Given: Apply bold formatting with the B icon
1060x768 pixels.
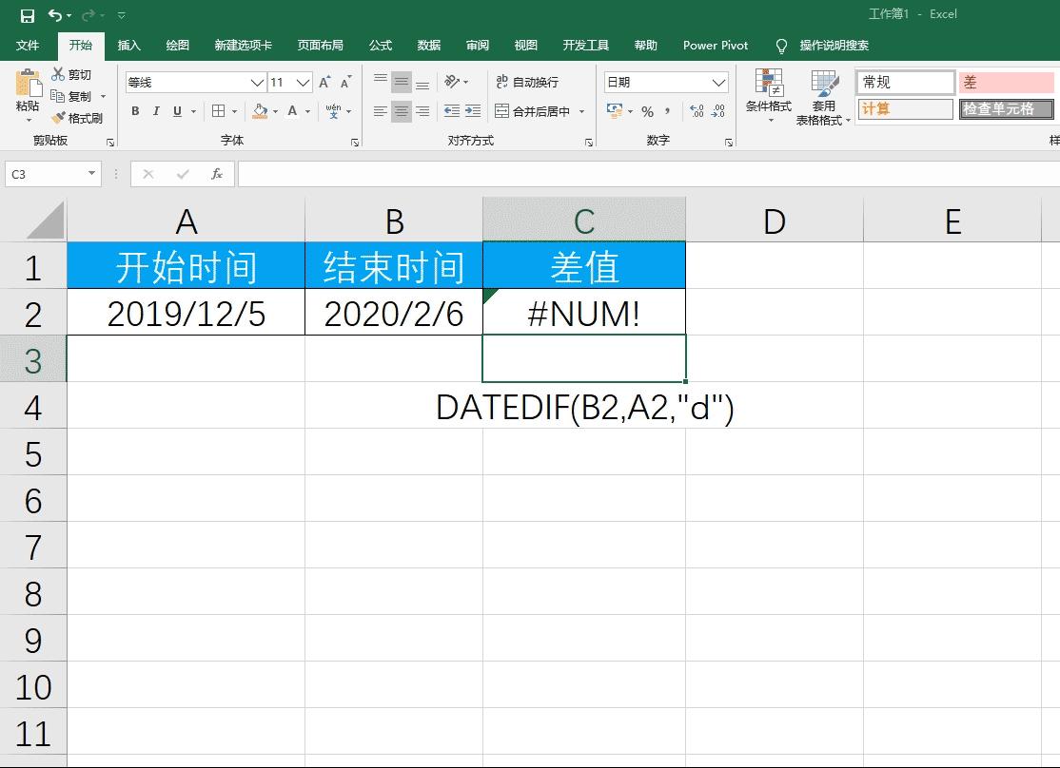Looking at the screenshot, I should pos(136,110).
